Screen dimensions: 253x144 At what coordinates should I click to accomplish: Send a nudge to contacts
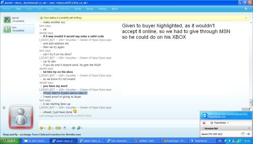[58, 128]
